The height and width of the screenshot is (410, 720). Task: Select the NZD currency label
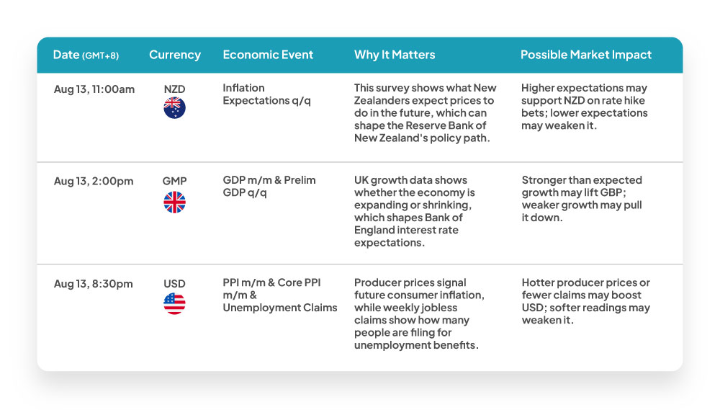point(174,89)
